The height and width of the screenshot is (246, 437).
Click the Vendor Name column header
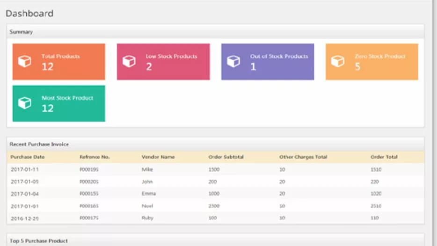pyautogui.click(x=158, y=157)
